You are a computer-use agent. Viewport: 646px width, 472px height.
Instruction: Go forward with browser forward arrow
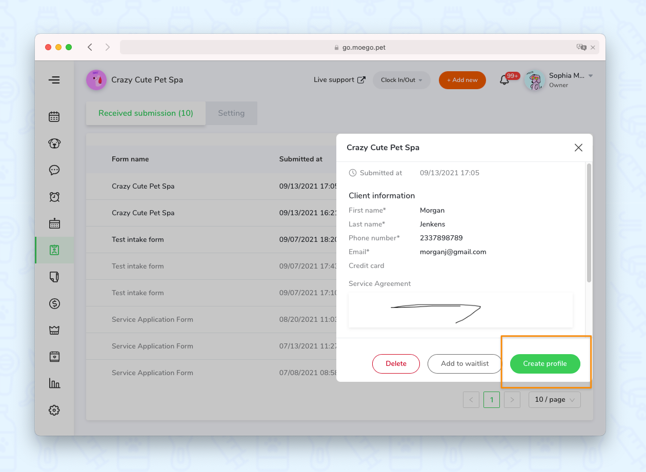tap(107, 47)
